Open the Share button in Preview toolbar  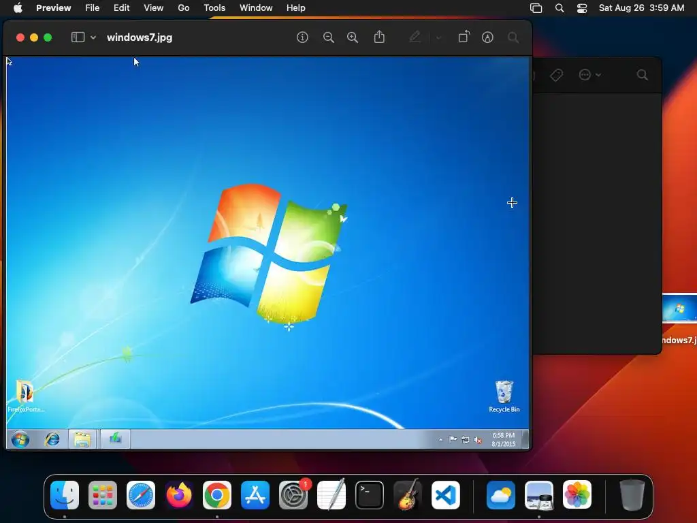[379, 37]
